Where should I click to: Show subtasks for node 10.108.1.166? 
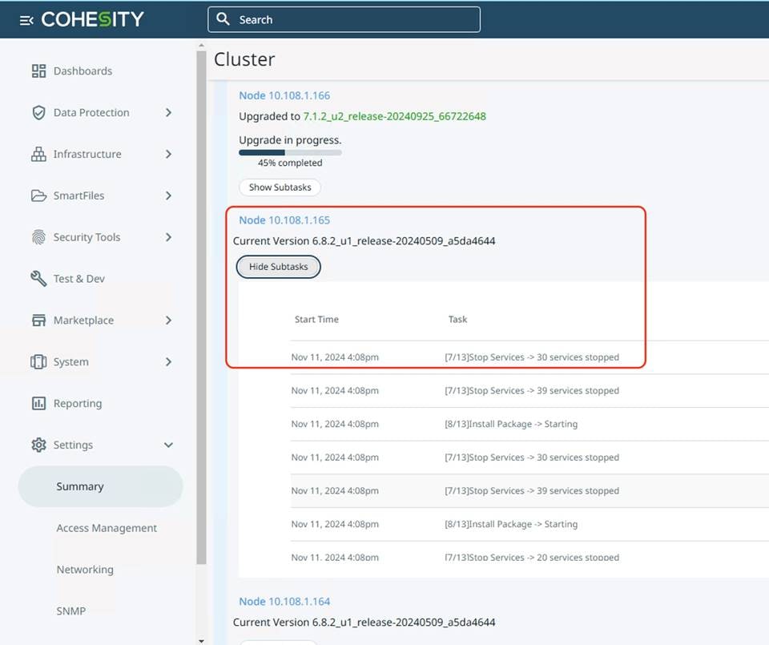pyautogui.click(x=280, y=187)
